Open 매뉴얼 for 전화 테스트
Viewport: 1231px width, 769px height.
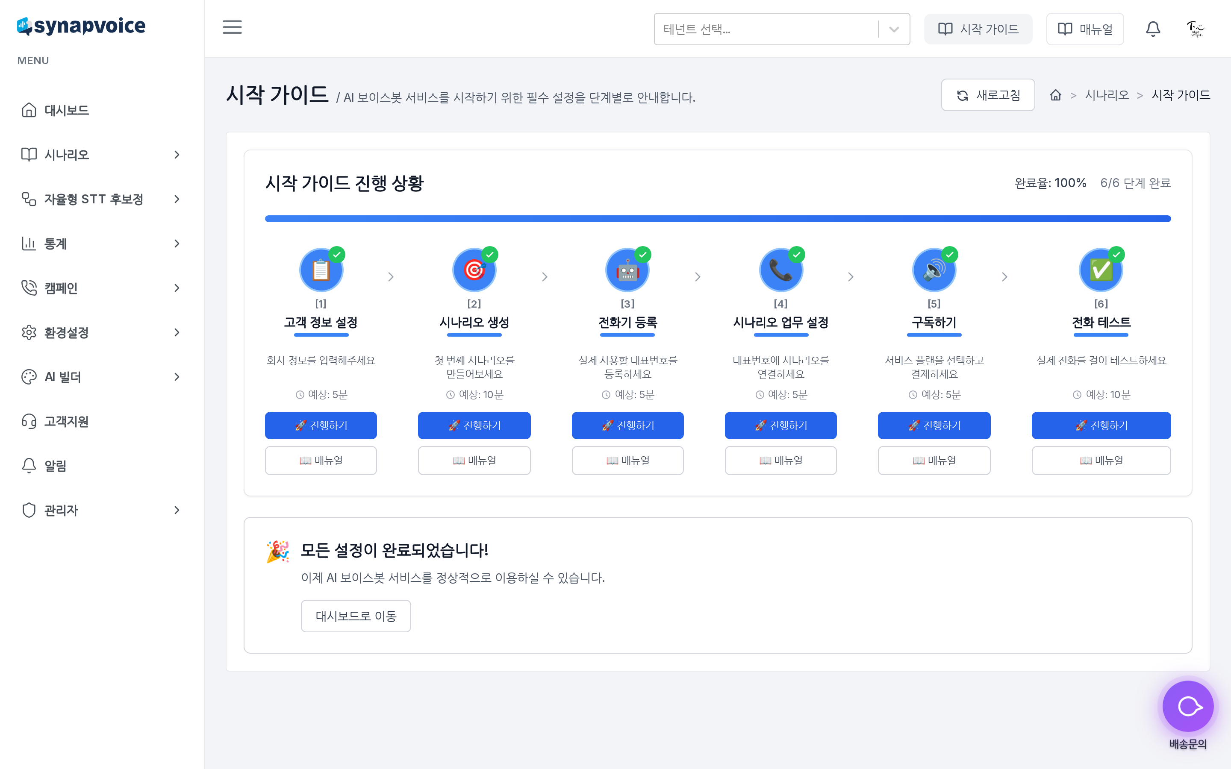point(1101,460)
